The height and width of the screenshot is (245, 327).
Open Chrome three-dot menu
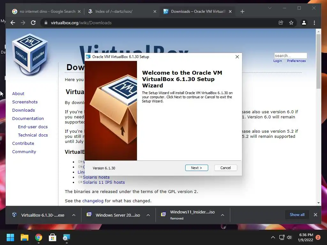[314, 23]
